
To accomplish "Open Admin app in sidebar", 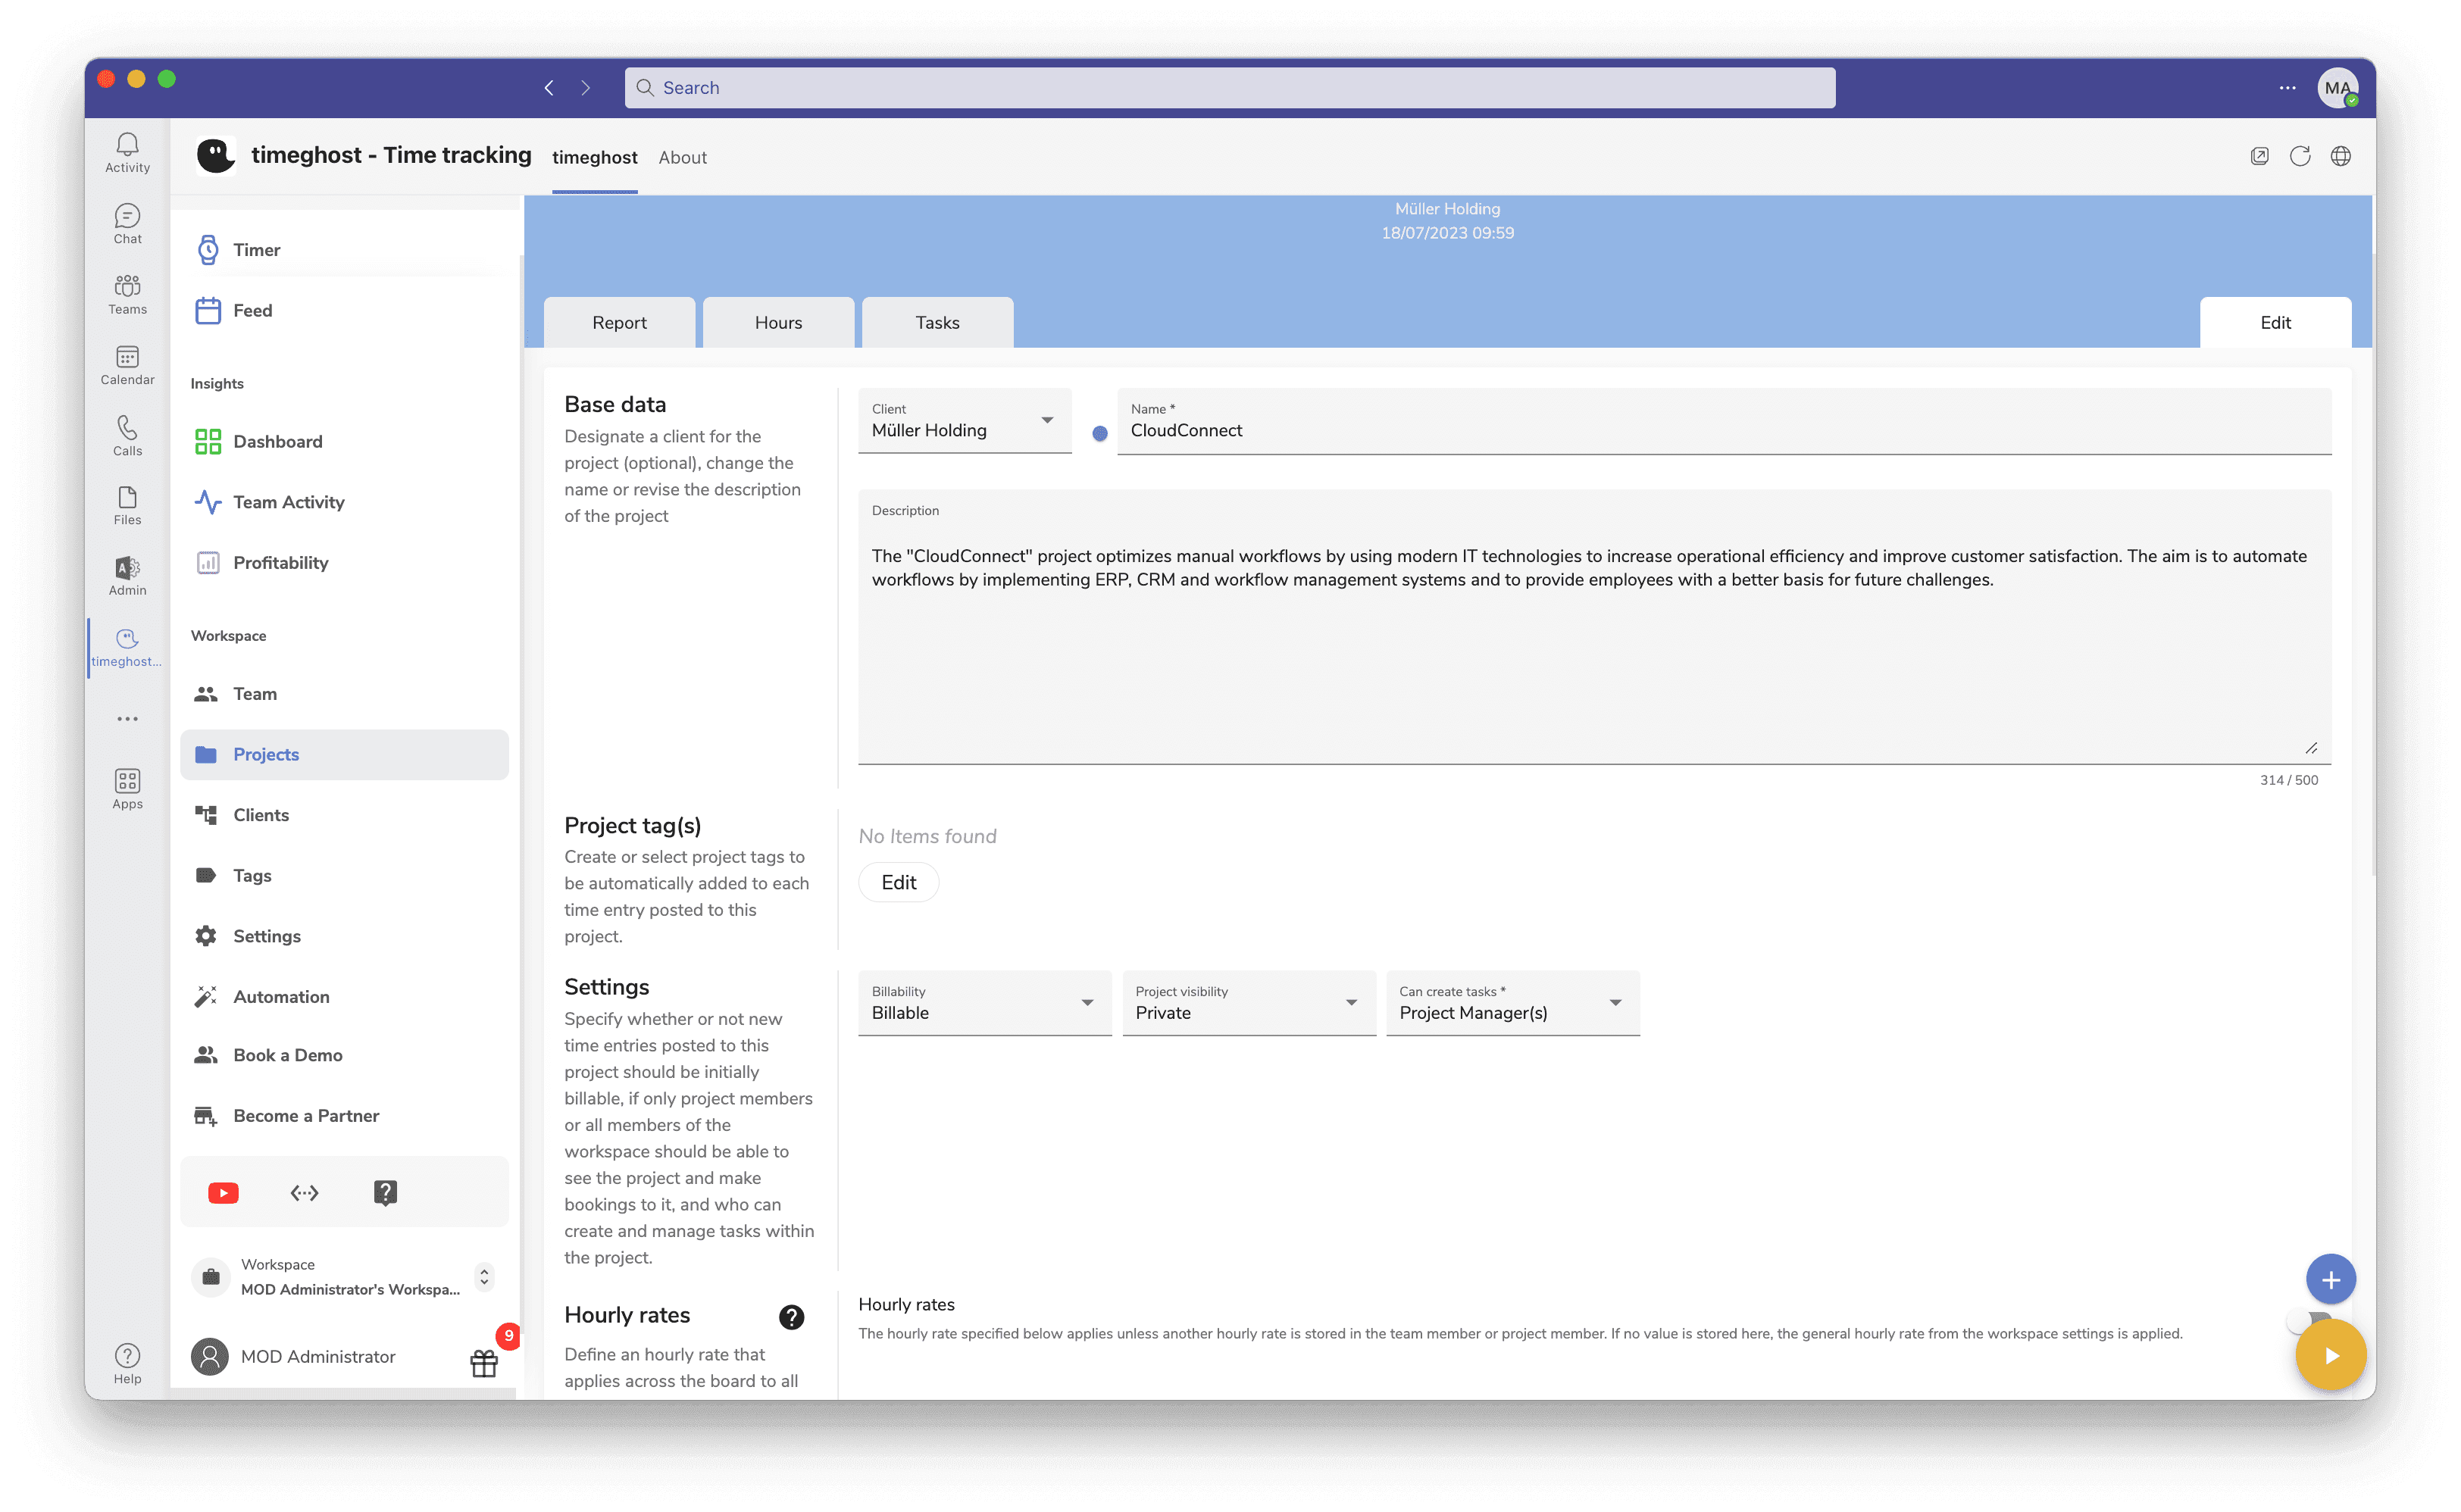I will click(127, 577).
